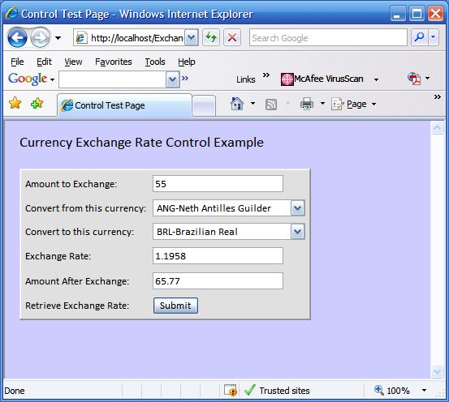Click the red Stop loading icon
449x402 pixels.
[x=232, y=37]
